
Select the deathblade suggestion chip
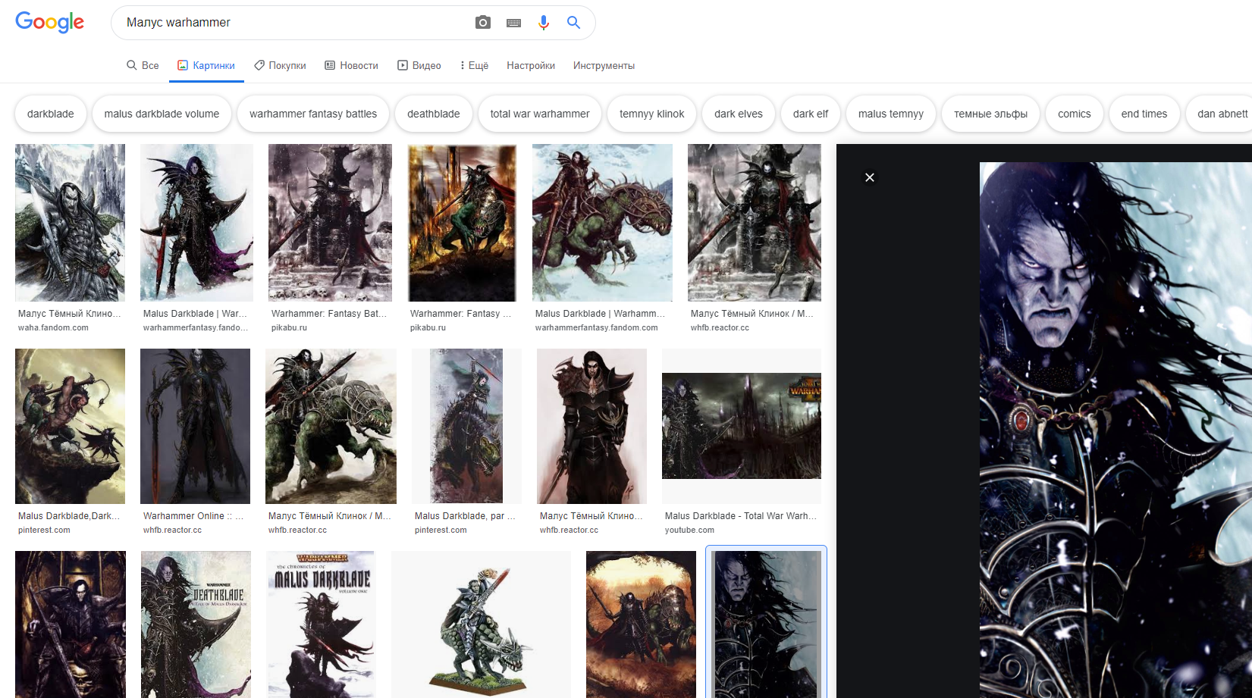click(x=434, y=114)
